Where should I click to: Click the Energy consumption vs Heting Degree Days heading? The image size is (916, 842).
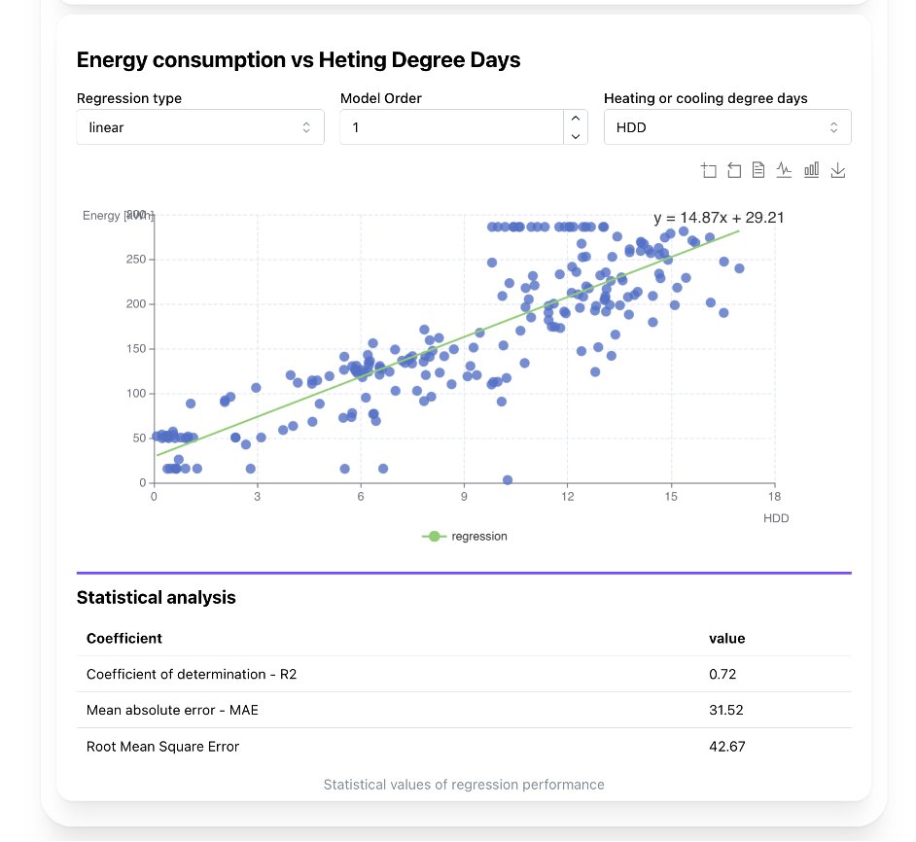tap(299, 59)
